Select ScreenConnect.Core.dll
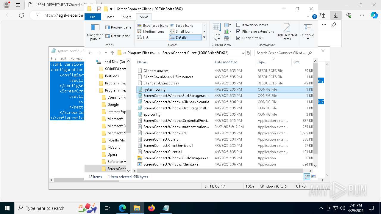 [x=225, y=139]
